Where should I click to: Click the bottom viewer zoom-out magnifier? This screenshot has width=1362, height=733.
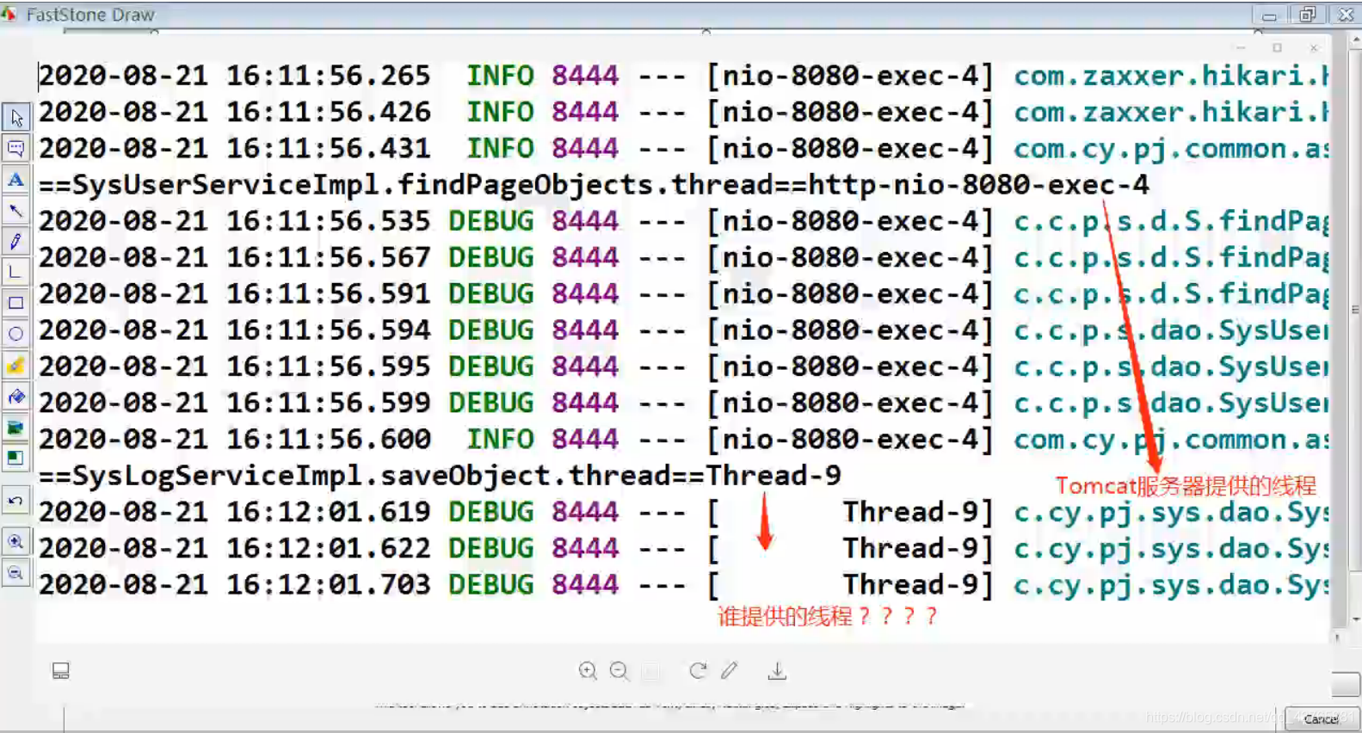click(x=619, y=671)
